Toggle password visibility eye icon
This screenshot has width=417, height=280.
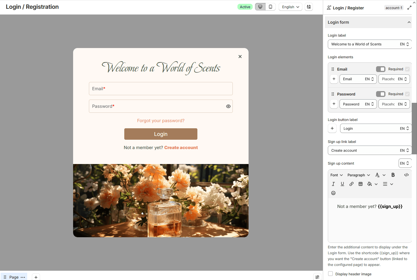[x=228, y=106]
